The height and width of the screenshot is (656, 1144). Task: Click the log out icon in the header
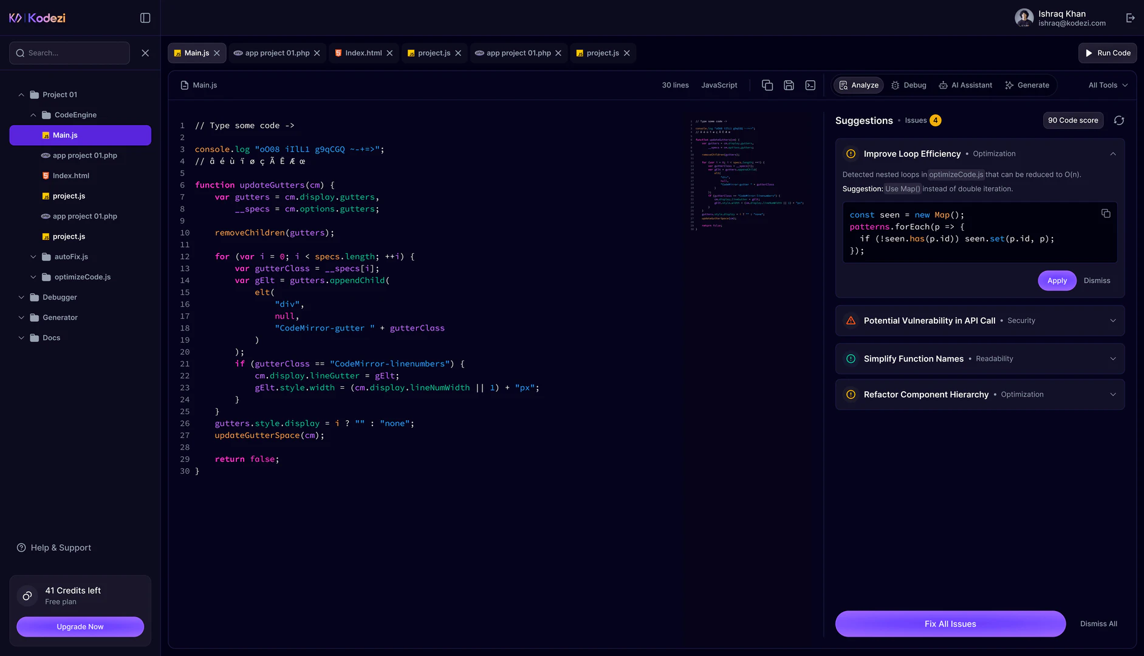(x=1130, y=18)
